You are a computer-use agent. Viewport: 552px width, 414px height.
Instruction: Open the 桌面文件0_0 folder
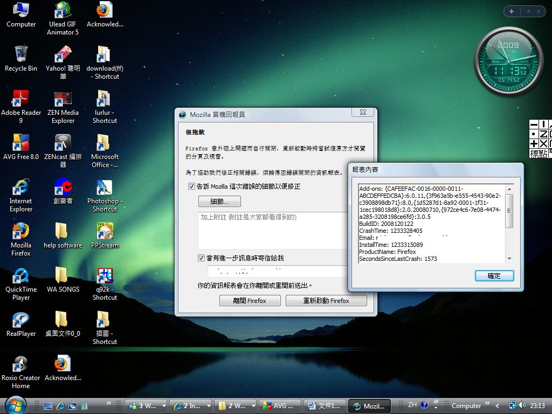[63, 324]
